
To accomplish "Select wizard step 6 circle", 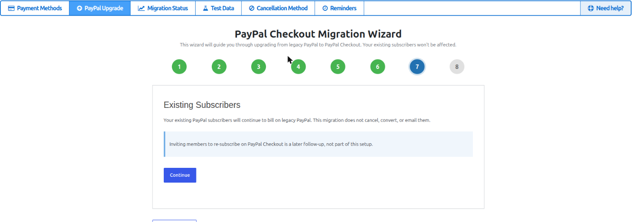I will pos(378,67).
